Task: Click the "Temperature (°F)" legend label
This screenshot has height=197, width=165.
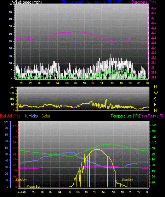Action: tap(125, 116)
